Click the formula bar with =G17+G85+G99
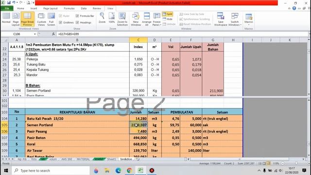Viewport: 311px width, 175px height. (x=183, y=34)
